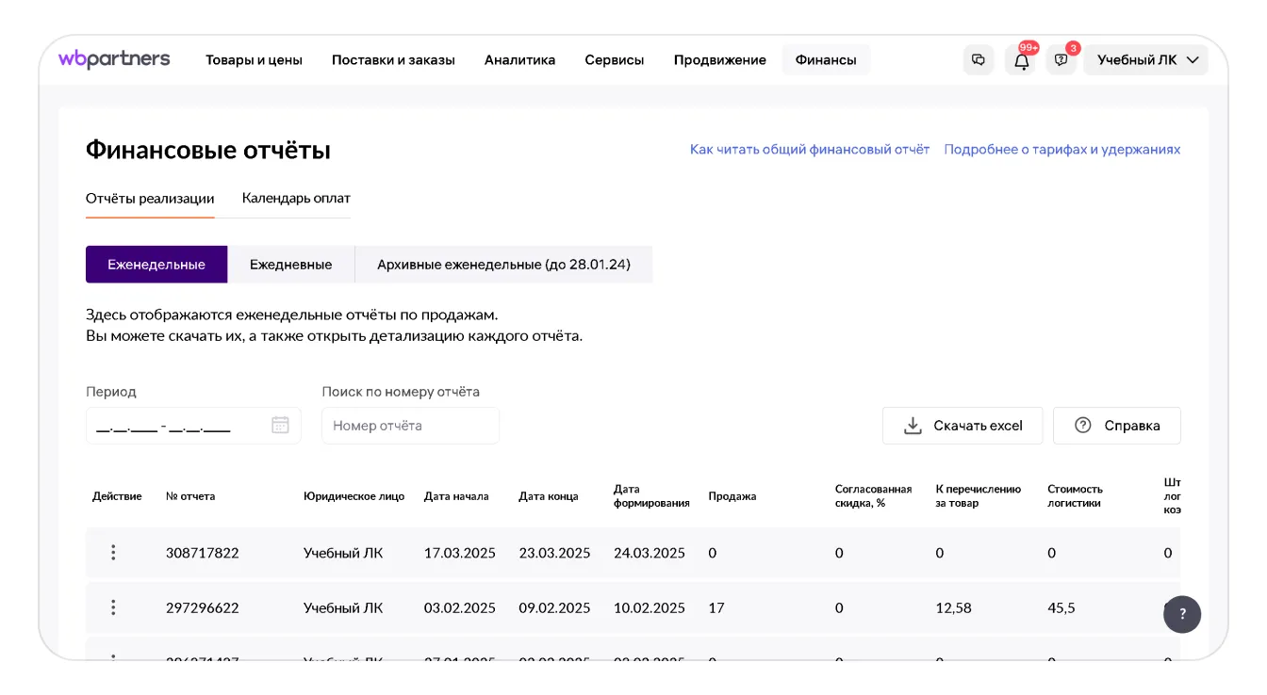
Task: Click start date 03.02.2025
Action: 460,607
